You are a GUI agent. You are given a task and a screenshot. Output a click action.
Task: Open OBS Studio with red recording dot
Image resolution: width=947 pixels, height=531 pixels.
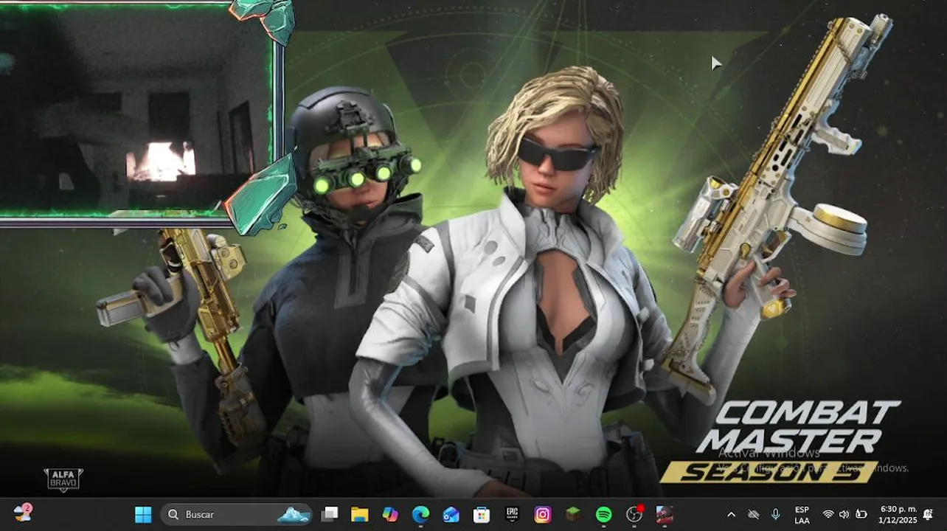click(634, 514)
